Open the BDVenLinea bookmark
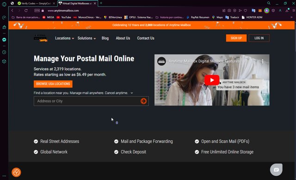This screenshot has width=296, height=180. [113, 17]
